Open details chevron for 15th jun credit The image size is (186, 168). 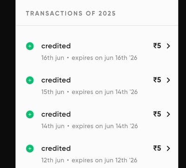click(168, 80)
